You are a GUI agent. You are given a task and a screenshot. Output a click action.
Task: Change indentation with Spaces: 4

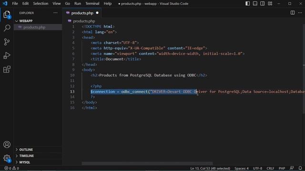[242, 168]
